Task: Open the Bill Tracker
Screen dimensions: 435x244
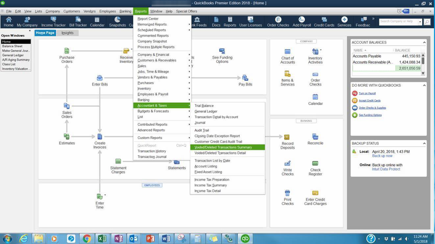Action: 78,22
